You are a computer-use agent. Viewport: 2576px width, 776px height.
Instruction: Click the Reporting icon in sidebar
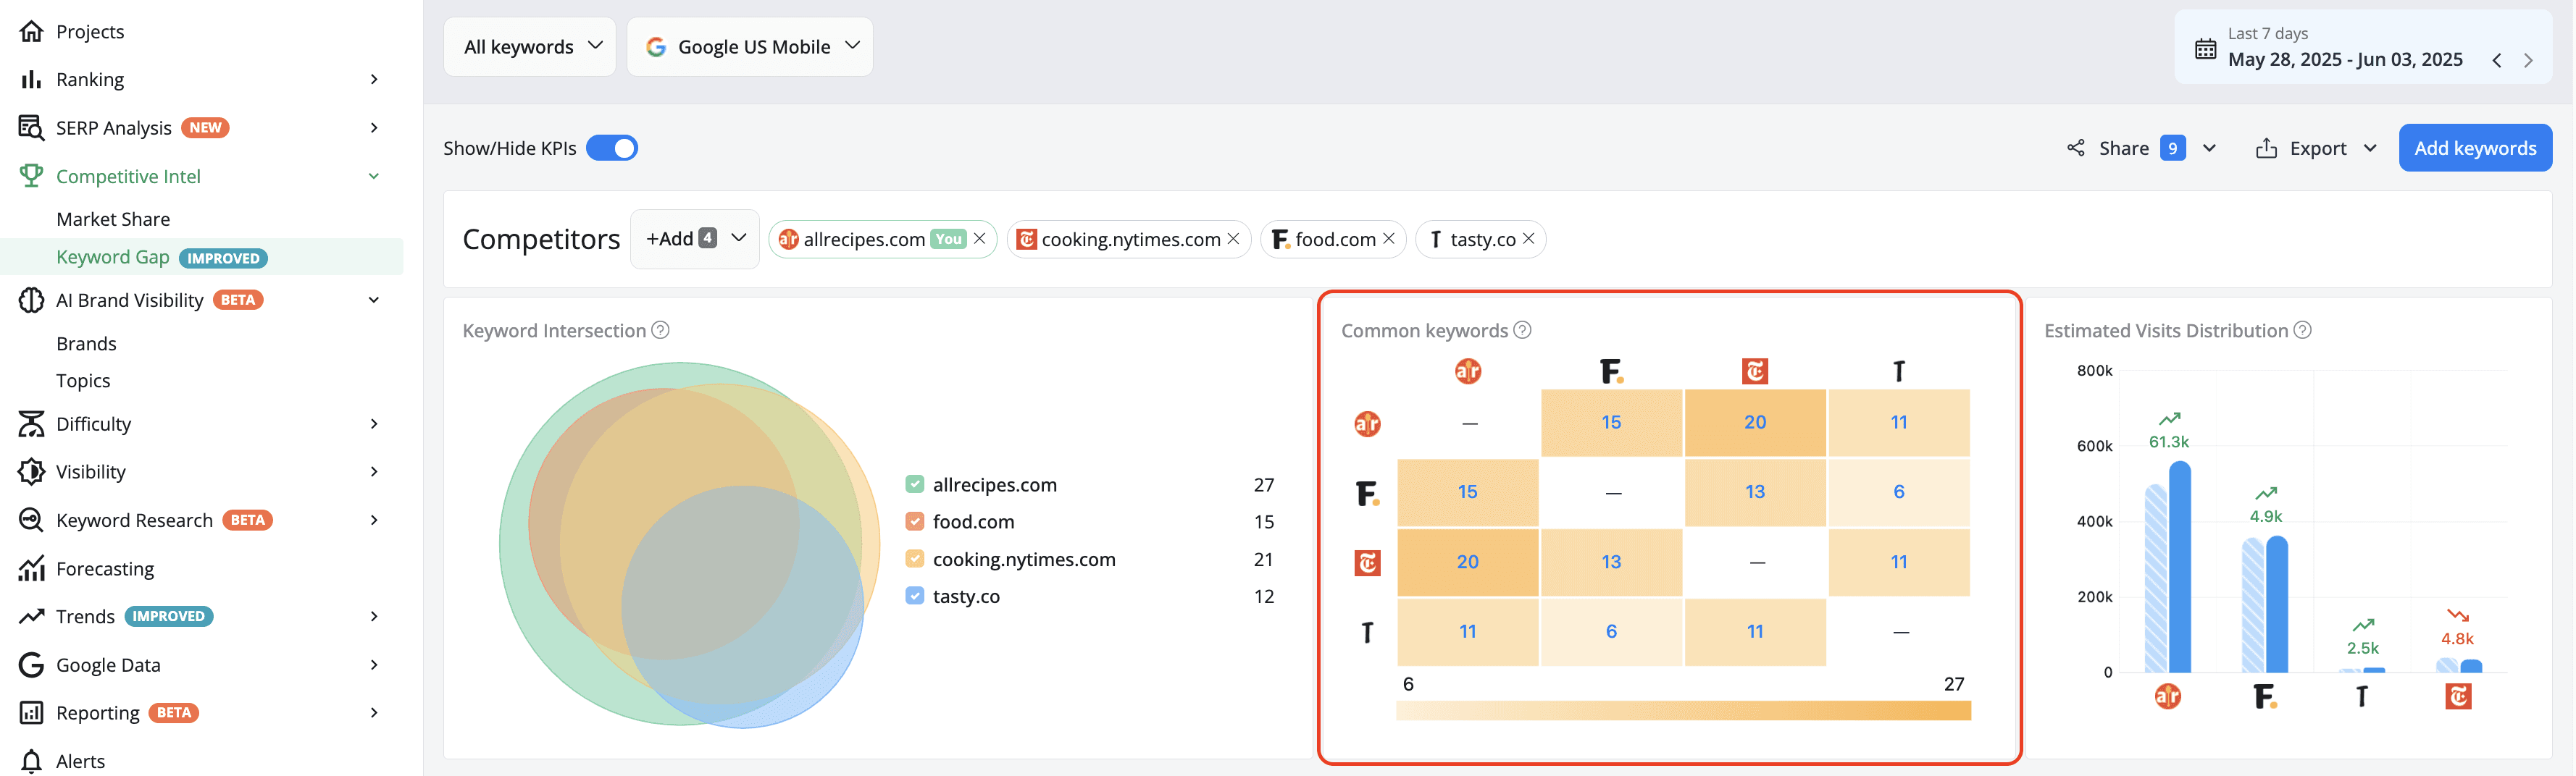[31, 712]
